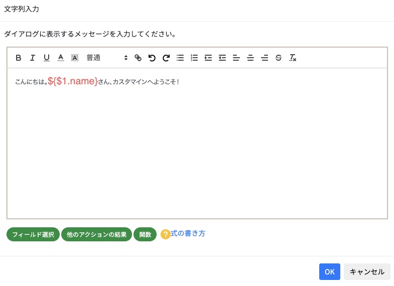Toggle underline formatting
Screen dimensions: 394x286
(47, 58)
